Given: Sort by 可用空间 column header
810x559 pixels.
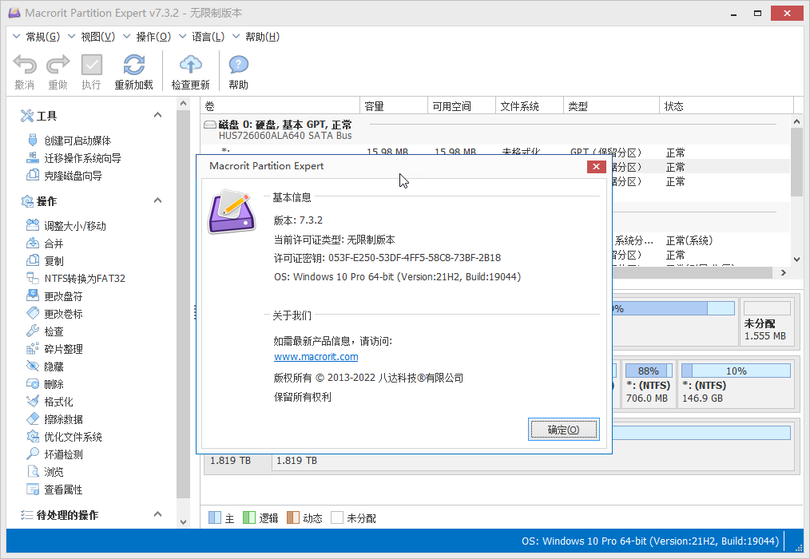Looking at the screenshot, I should pos(462,106).
